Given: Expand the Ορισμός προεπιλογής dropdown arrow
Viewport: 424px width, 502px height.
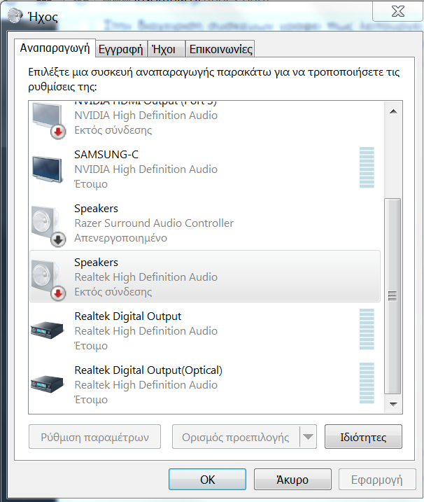Looking at the screenshot, I should pyautogui.click(x=308, y=437).
